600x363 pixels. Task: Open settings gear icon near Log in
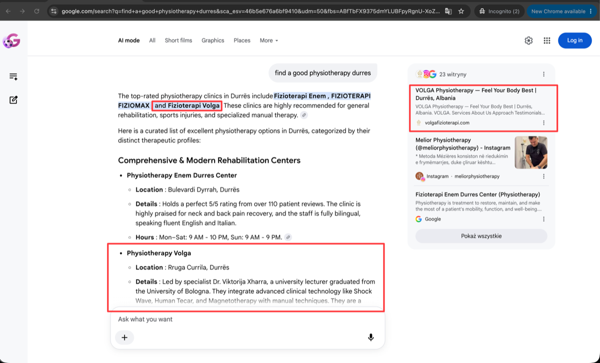(x=528, y=40)
